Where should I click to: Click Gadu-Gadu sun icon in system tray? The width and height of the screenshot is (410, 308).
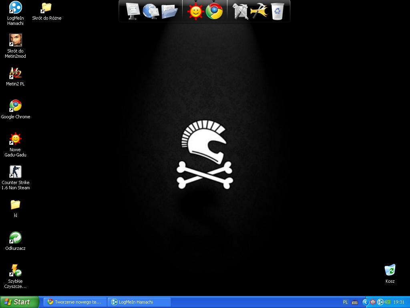tap(373, 302)
